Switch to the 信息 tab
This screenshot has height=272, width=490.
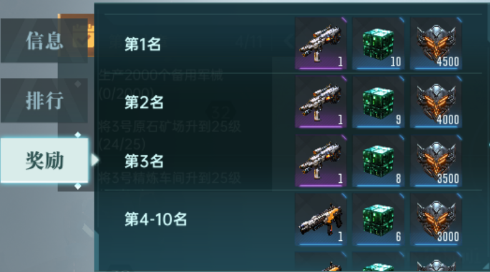pyautogui.click(x=44, y=41)
